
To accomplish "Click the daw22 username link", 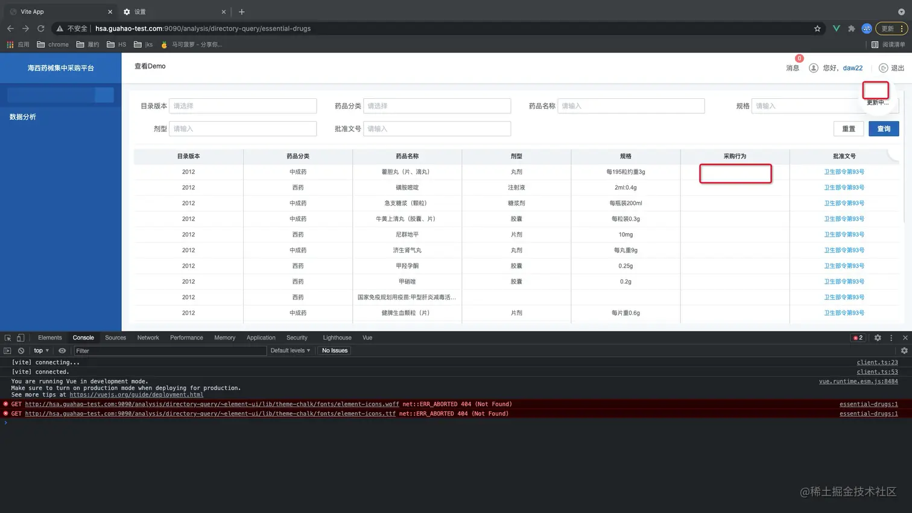I will [853, 68].
